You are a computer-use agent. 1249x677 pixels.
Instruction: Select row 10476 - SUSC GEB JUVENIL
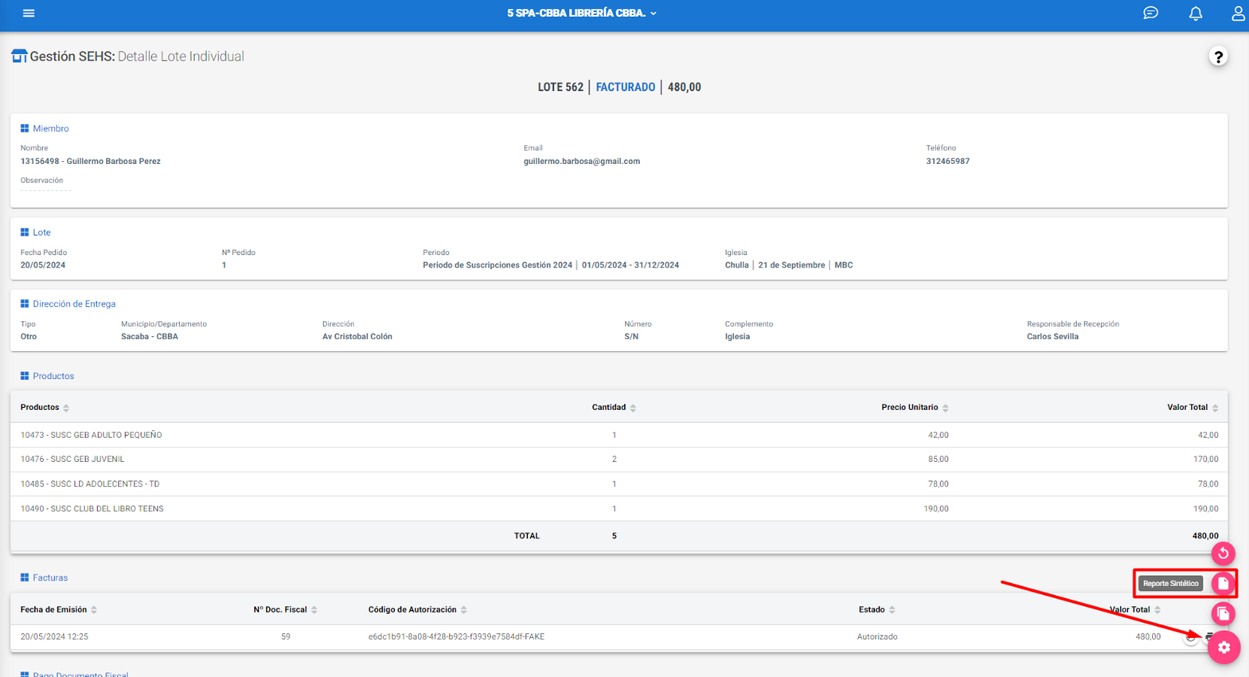(619, 460)
